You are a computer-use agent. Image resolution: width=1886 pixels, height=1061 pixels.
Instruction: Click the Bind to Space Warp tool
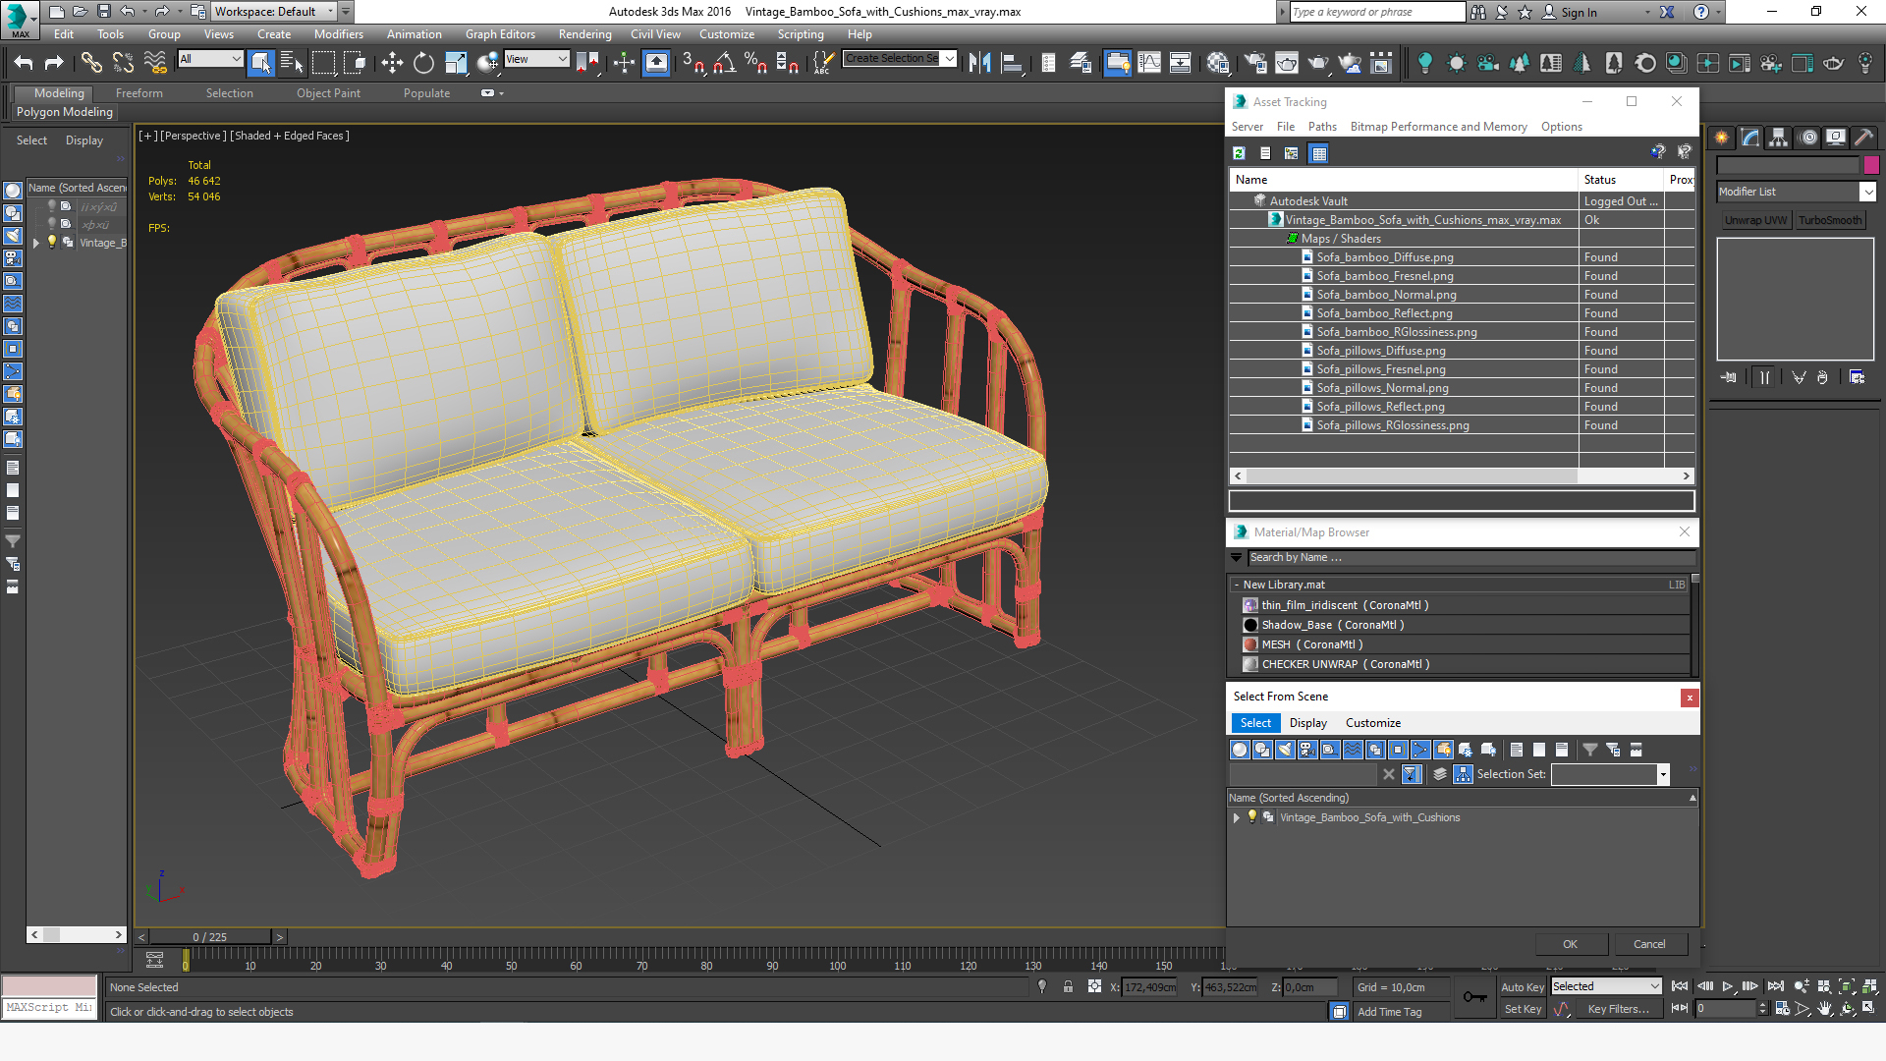coord(155,63)
